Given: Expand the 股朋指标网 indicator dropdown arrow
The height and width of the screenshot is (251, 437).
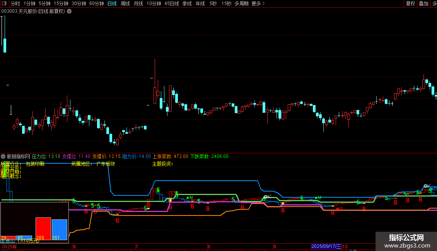Looking at the screenshot, I should (3, 156).
